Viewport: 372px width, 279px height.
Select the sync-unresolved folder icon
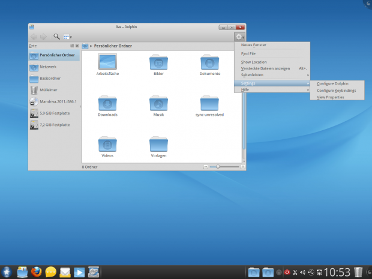pos(209,103)
